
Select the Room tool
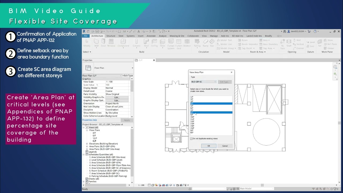coord(243,40)
